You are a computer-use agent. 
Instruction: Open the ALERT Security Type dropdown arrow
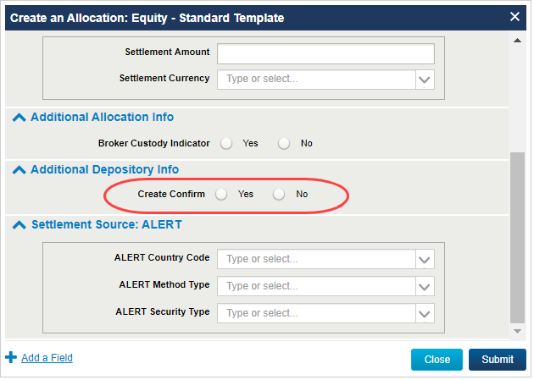(x=425, y=313)
